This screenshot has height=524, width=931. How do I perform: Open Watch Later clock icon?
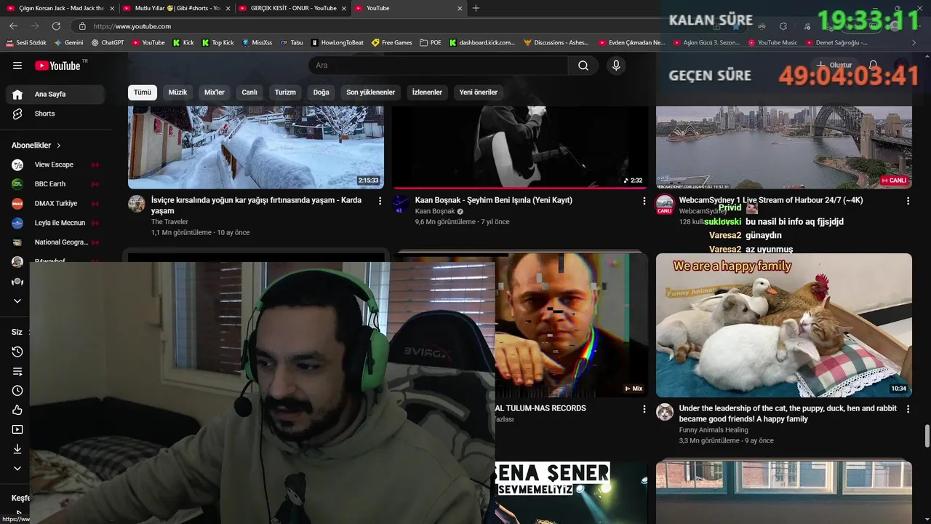coord(17,391)
